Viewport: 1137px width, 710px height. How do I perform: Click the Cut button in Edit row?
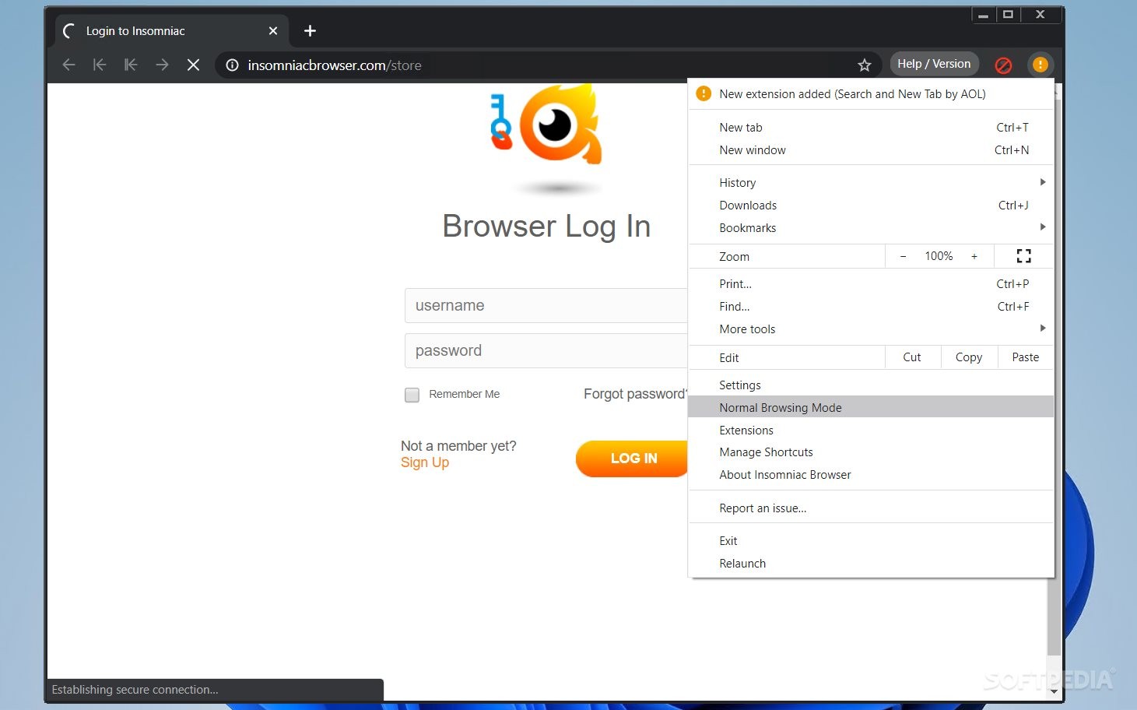coord(912,357)
